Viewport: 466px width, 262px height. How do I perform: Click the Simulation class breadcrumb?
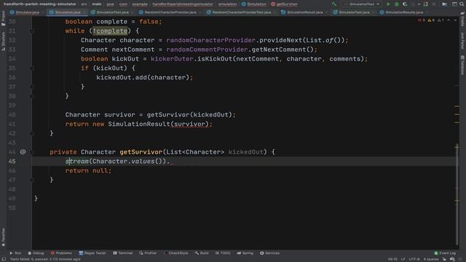254,4
